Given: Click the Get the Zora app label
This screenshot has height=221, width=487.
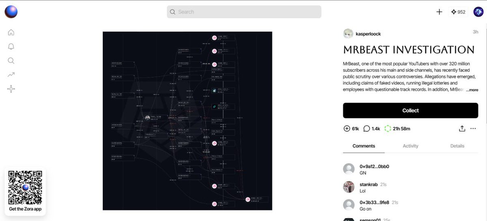Looking at the screenshot, I should coord(25,209).
